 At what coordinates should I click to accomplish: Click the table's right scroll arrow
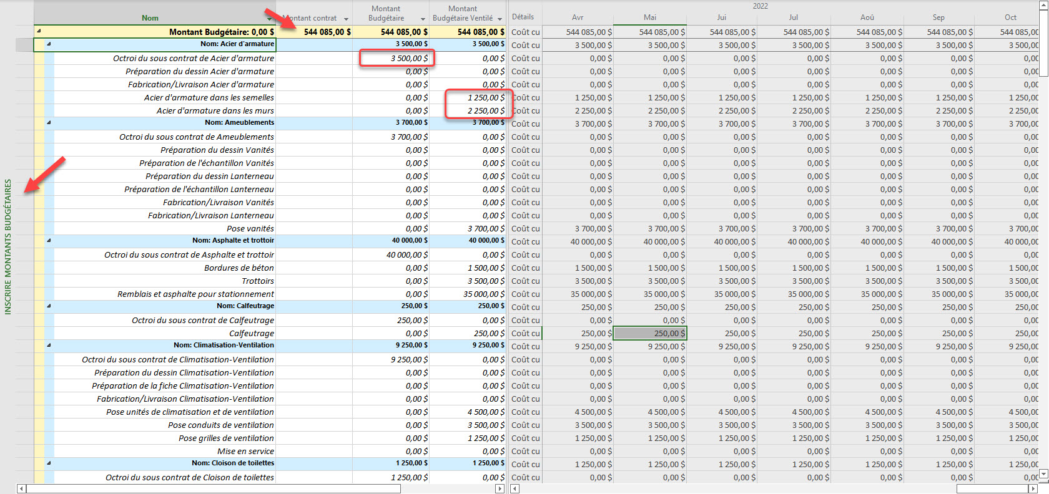[500, 489]
